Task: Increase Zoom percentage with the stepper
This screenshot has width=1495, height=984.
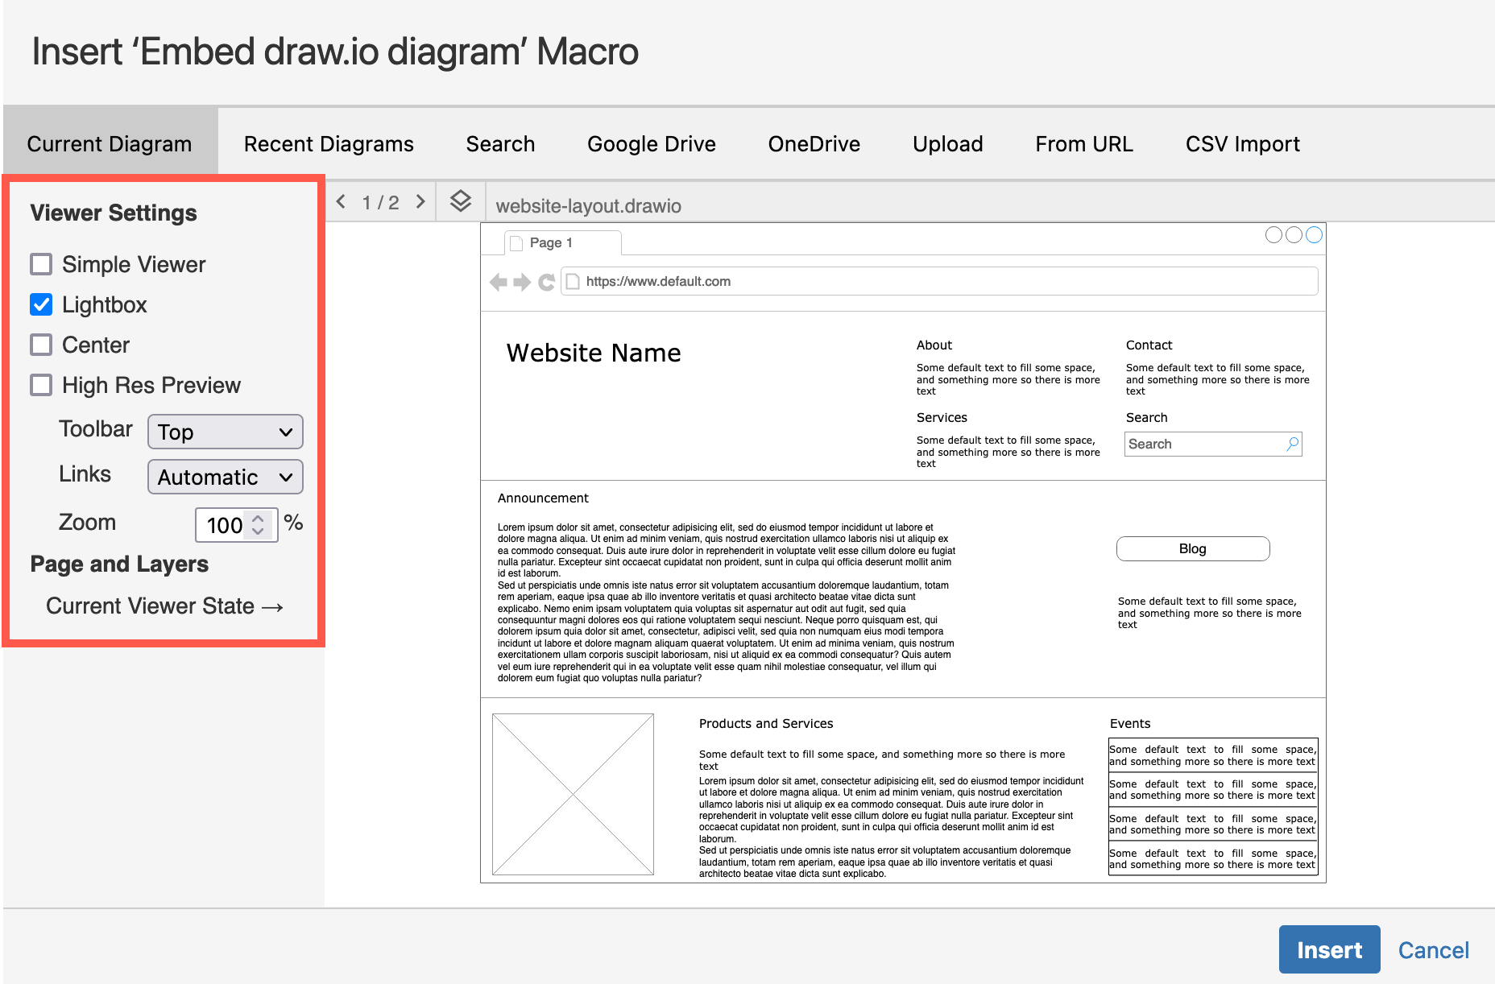Action: (256, 519)
